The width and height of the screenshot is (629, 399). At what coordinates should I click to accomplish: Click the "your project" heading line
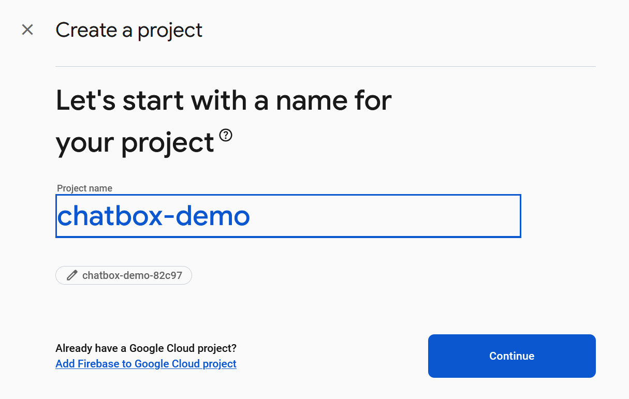(x=135, y=143)
